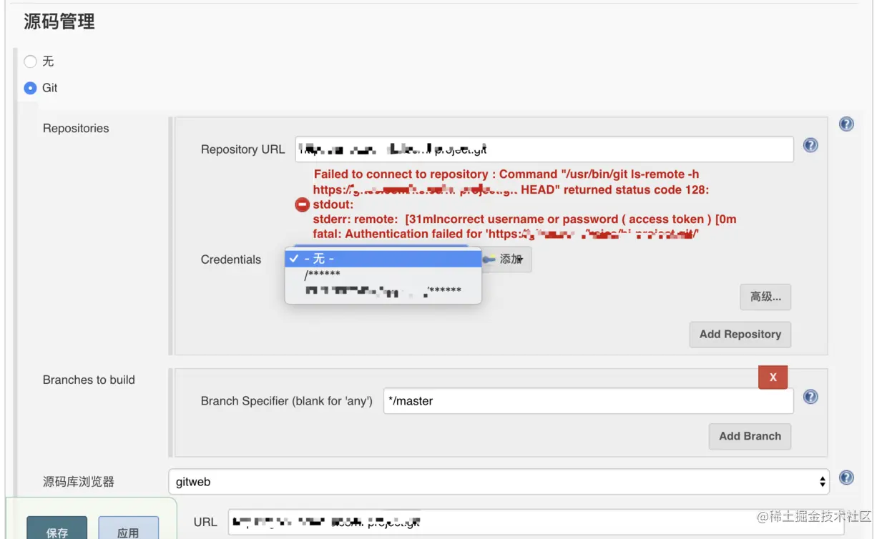Click the Add Repository button

pos(740,335)
